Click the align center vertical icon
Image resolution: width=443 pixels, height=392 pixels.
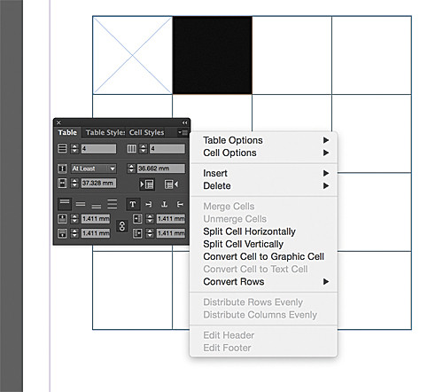click(81, 204)
